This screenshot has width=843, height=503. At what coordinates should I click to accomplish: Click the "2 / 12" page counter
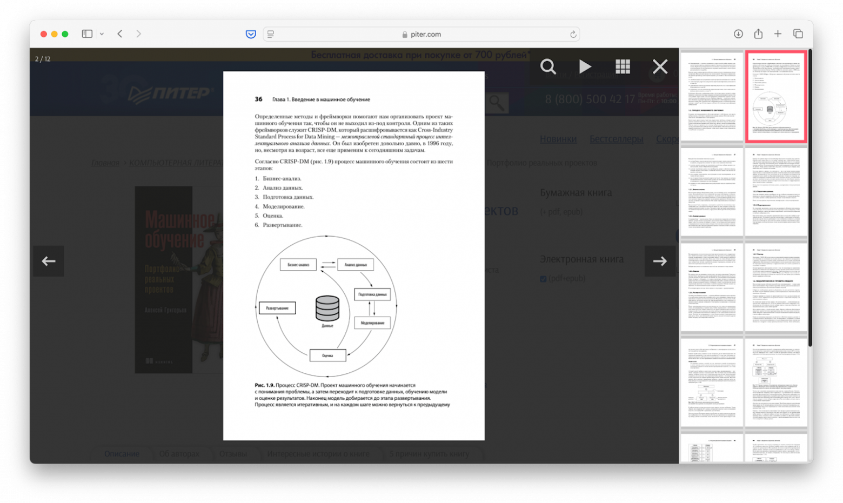43,59
